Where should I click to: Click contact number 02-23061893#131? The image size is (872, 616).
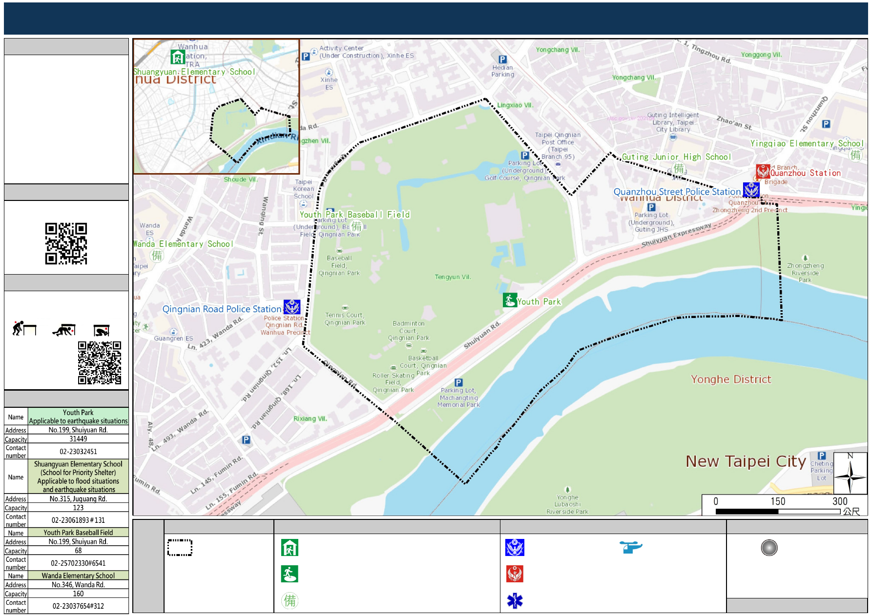point(78,520)
